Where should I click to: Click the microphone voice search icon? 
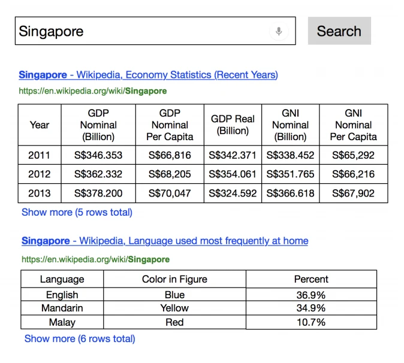coord(279,31)
